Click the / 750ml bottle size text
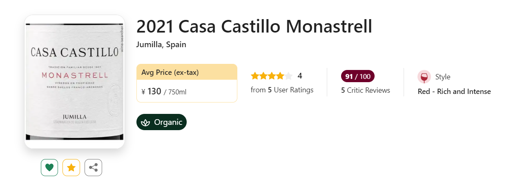This screenshot has height=181, width=529. coord(175,92)
